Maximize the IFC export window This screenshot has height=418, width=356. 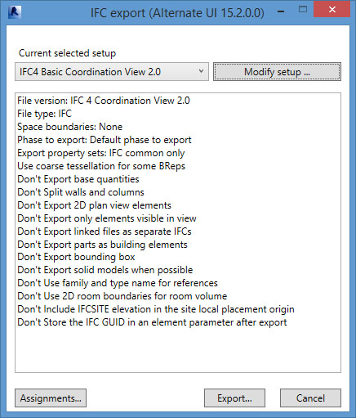(x=303, y=10)
